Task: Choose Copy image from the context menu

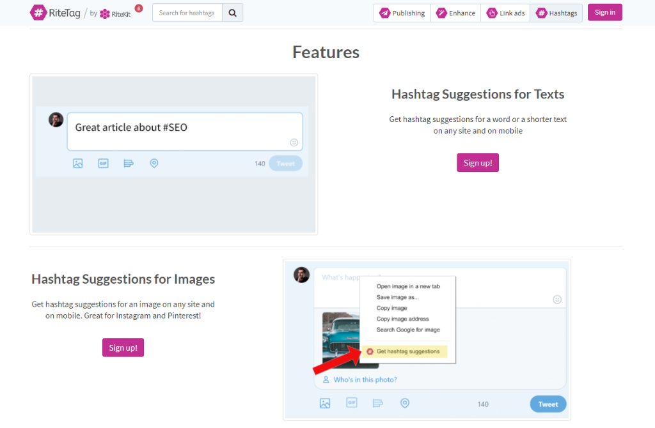Action: click(392, 308)
